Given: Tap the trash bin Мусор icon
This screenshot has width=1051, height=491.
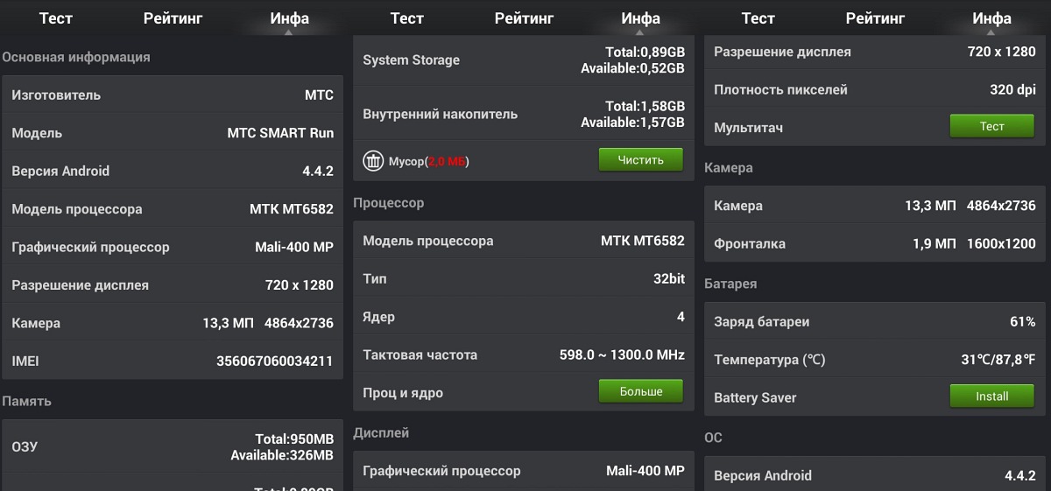Looking at the screenshot, I should coord(373,161).
